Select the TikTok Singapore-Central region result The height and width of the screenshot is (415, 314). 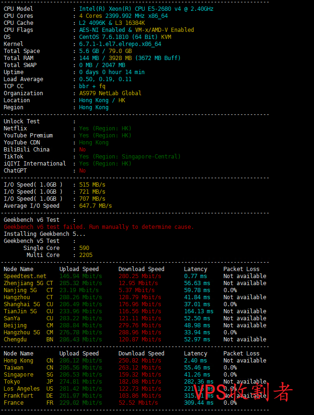[x=129, y=157]
